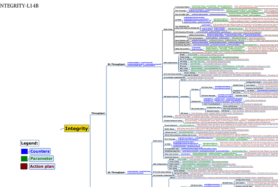This screenshot has width=278, height=187.
Task: Select the UL modulation ratio node
Action: tap(172, 149)
